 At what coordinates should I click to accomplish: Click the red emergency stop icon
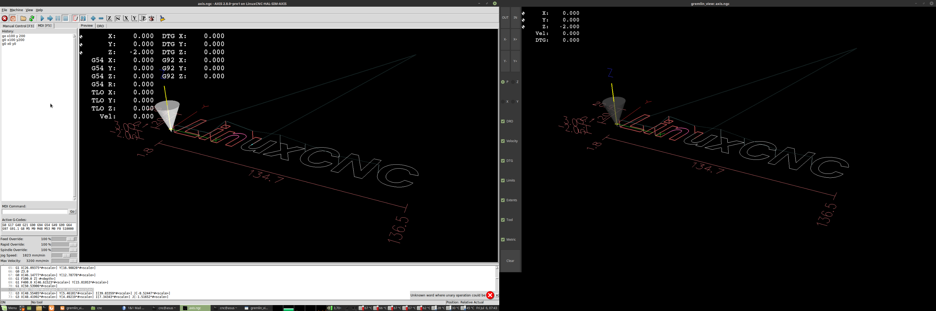point(5,18)
